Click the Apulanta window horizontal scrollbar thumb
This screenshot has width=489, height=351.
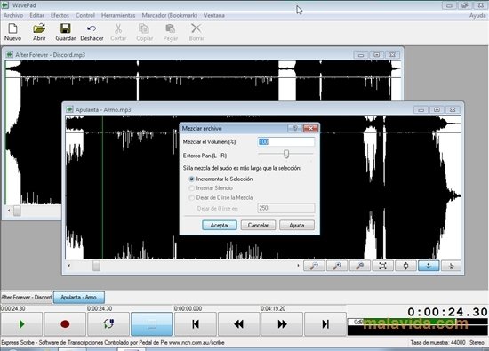(96, 266)
